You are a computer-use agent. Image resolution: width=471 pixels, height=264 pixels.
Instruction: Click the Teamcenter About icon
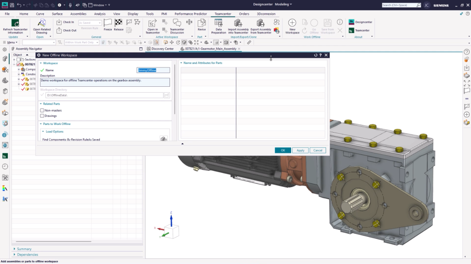tap(351, 30)
